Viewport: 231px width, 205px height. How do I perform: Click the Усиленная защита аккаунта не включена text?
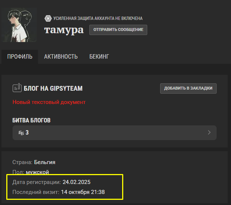98,18
